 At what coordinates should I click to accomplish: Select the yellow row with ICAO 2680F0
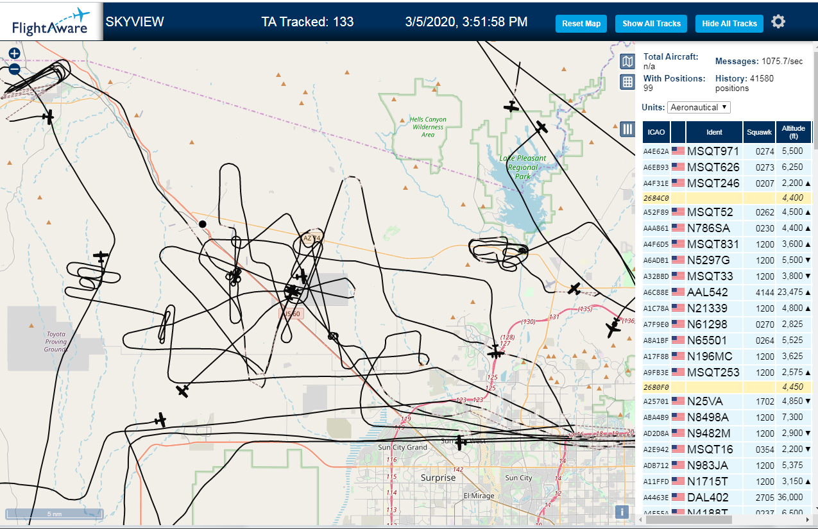click(728, 387)
